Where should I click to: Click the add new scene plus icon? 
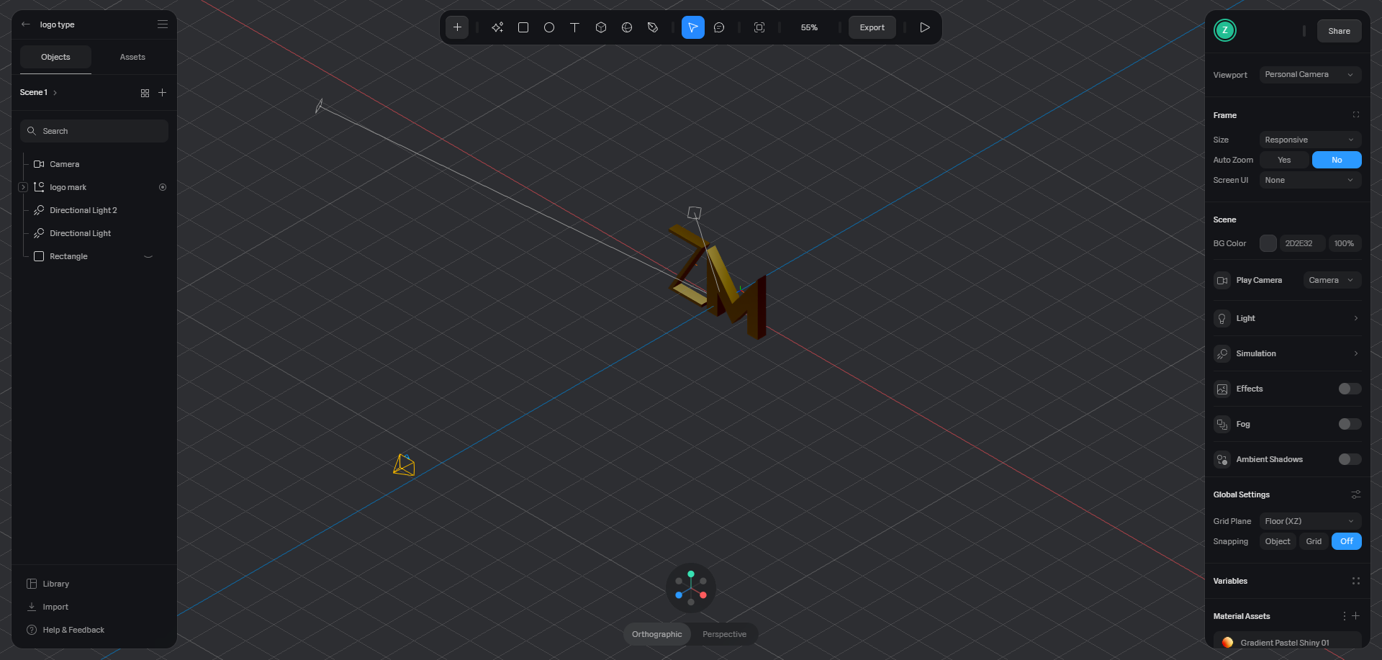tap(163, 93)
